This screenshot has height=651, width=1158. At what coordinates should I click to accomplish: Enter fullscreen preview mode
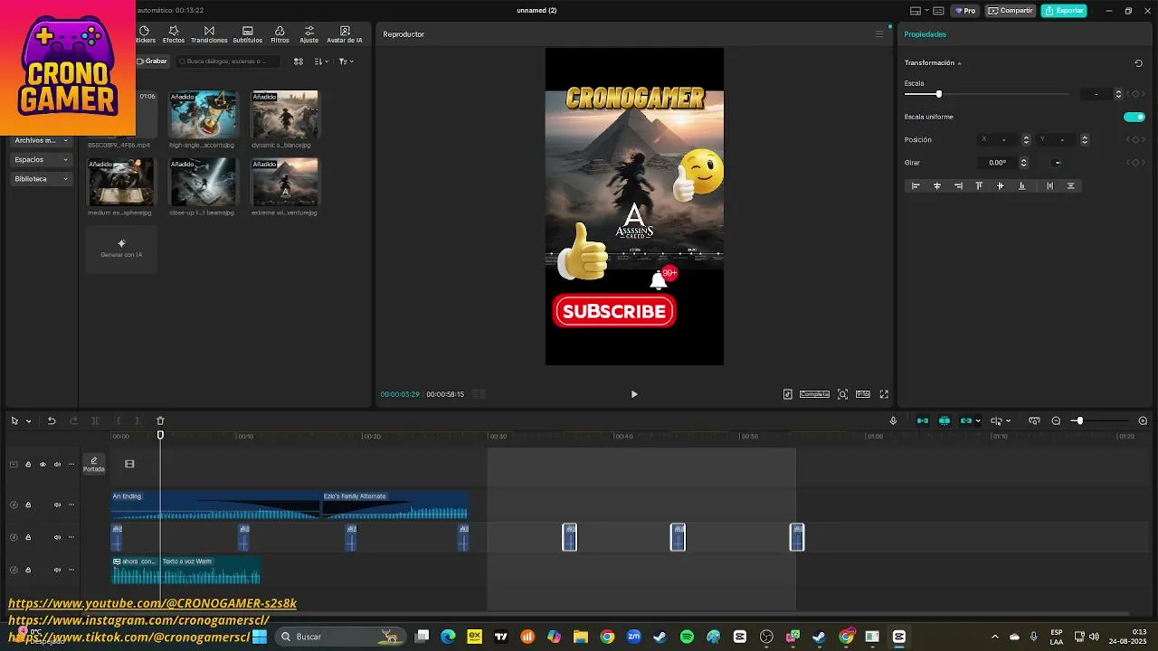pyautogui.click(x=884, y=394)
